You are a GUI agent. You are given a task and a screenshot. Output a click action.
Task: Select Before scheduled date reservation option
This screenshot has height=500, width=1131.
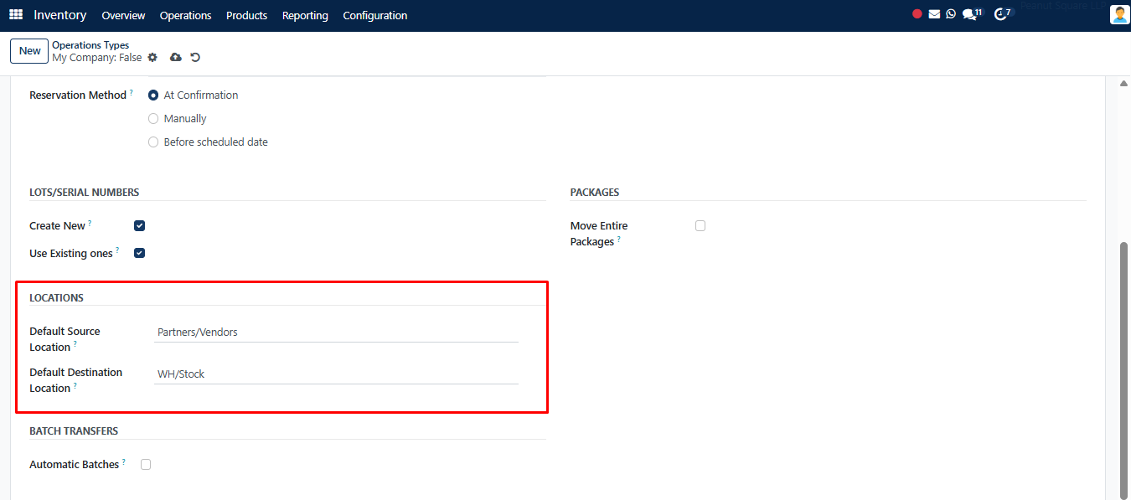[153, 142]
